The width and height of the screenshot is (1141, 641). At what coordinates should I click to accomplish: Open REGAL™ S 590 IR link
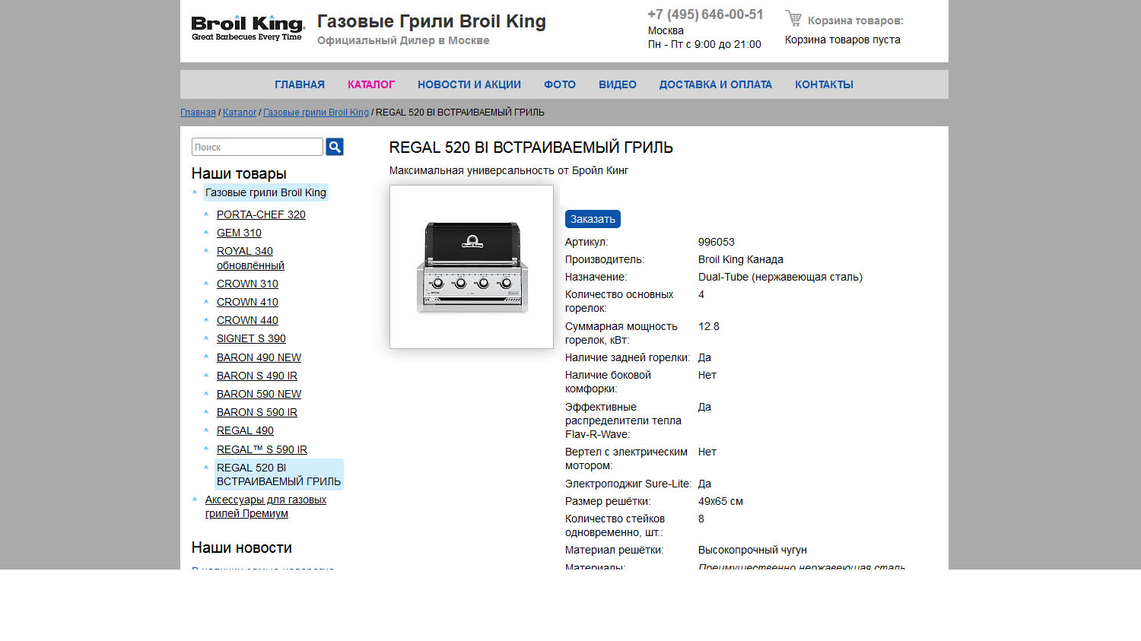coord(262,449)
